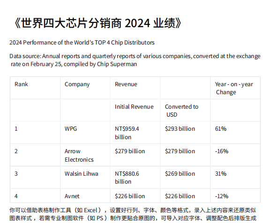Click the 'Rank' header cell
Screen dimensions: 270x223
35,88
